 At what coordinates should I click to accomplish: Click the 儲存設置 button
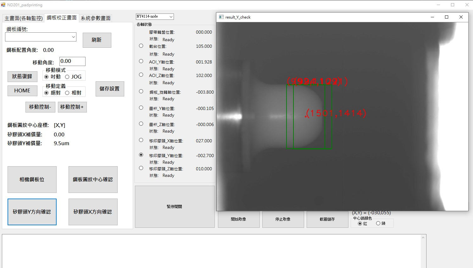110,89
